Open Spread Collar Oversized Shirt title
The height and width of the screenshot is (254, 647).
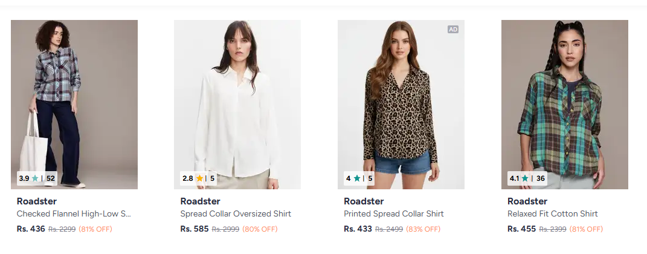click(x=236, y=214)
